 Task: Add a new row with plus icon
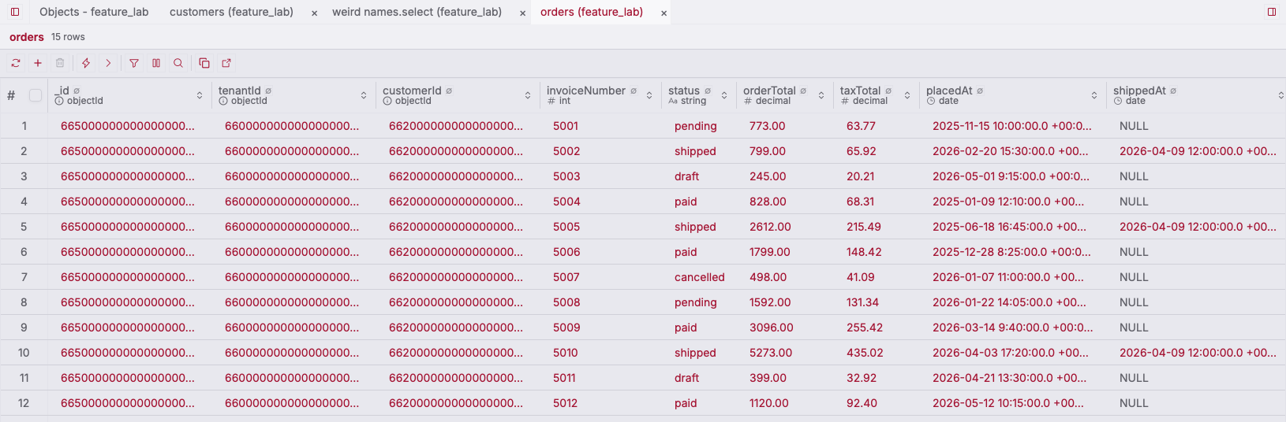click(38, 63)
